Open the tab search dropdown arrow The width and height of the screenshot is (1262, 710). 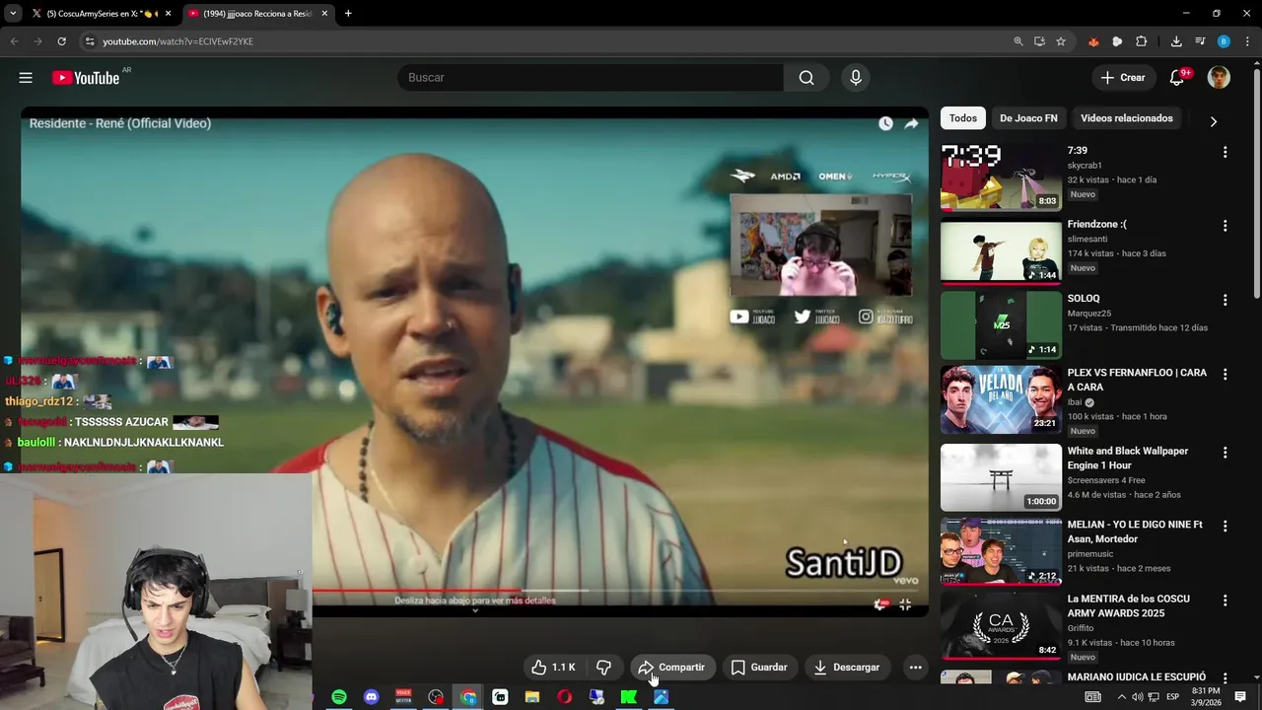pyautogui.click(x=12, y=14)
